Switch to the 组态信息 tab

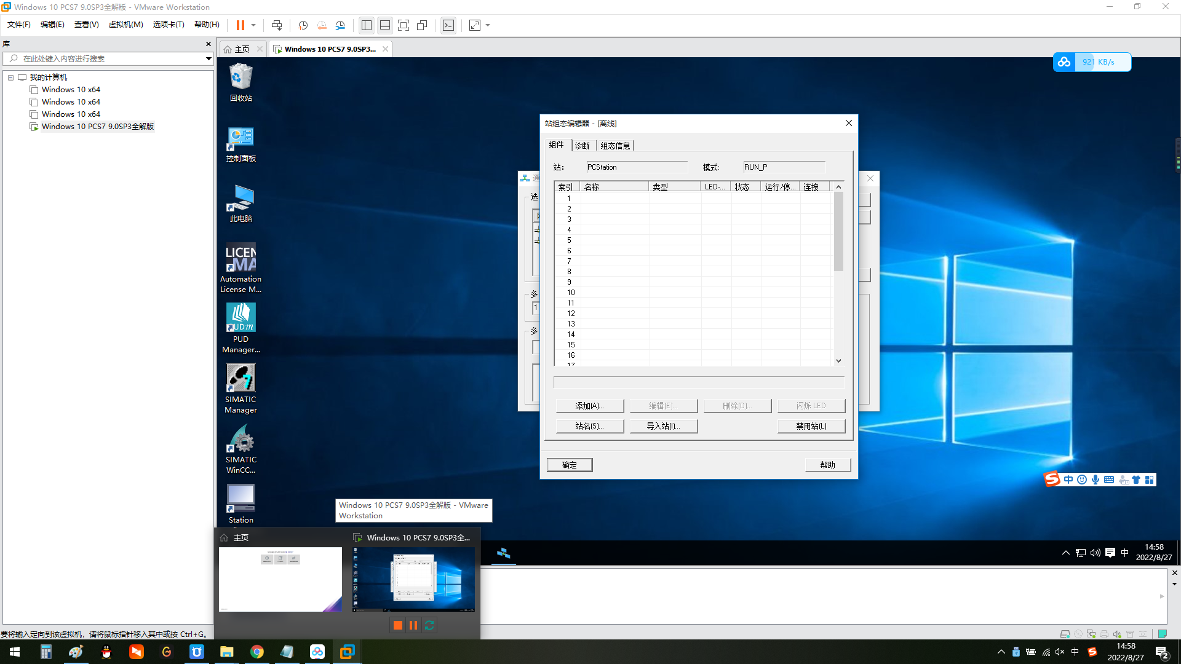615,146
